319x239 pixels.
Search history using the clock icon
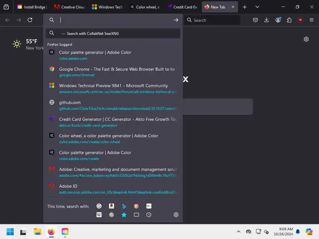pyautogui.click(x=149, y=215)
